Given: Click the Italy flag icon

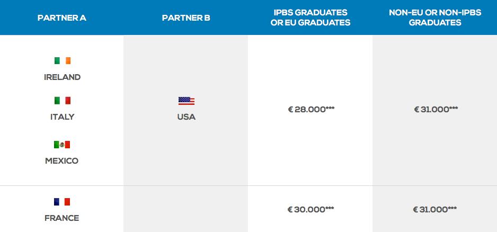Looking at the screenshot, I should point(62,101).
